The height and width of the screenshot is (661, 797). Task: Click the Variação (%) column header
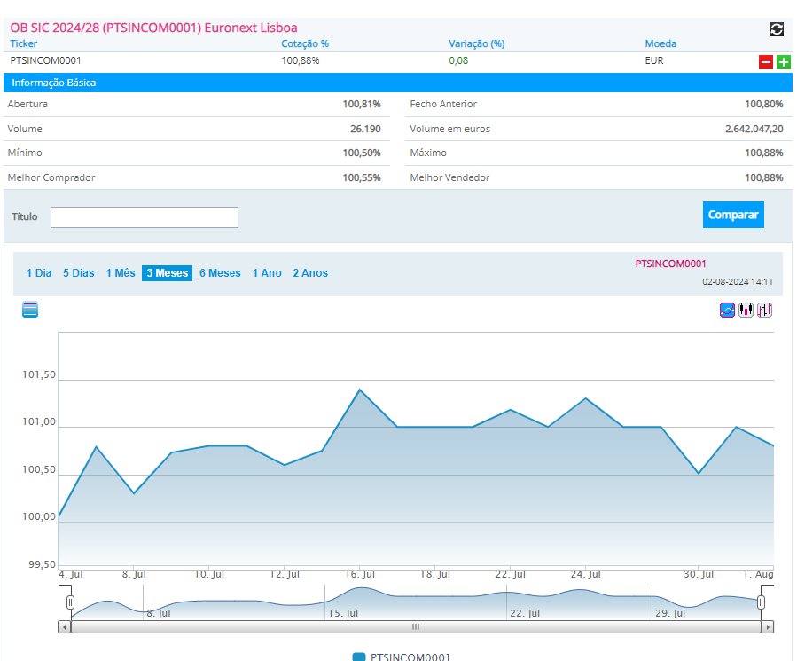[477, 43]
